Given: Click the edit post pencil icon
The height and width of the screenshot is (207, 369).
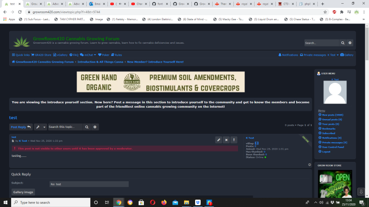Looking at the screenshot, I should pyautogui.click(x=219, y=139).
